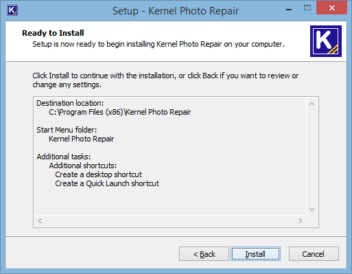
Task: Click the destination path C:\Program Files (x86) line
Action: coord(120,112)
